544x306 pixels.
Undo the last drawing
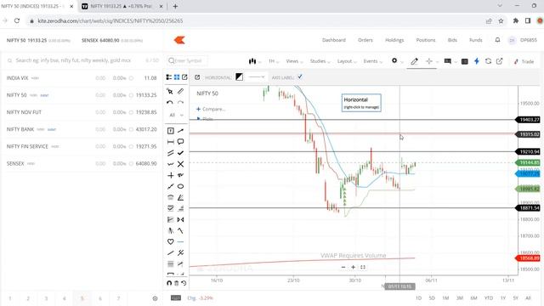coord(170,103)
